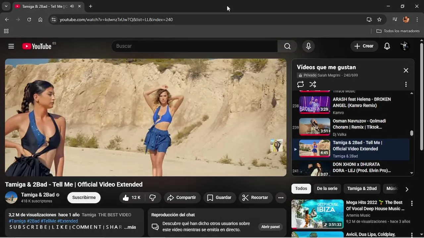Switch to the Tamiga & 2Bad browser tab

(x=48, y=6)
